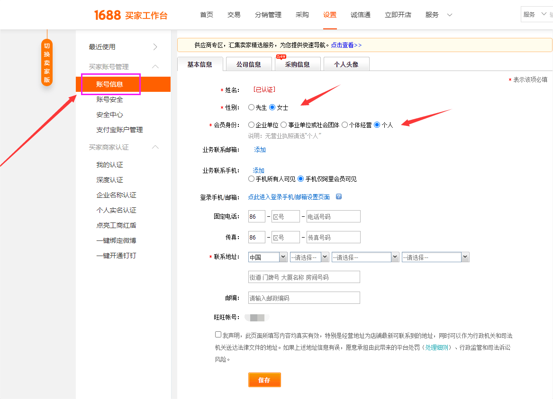
Task: Choose 企业单位 as member identity
Action: click(x=251, y=124)
